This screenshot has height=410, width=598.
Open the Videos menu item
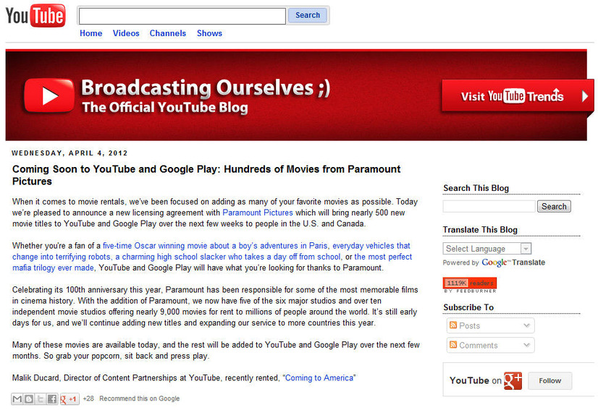coord(126,33)
